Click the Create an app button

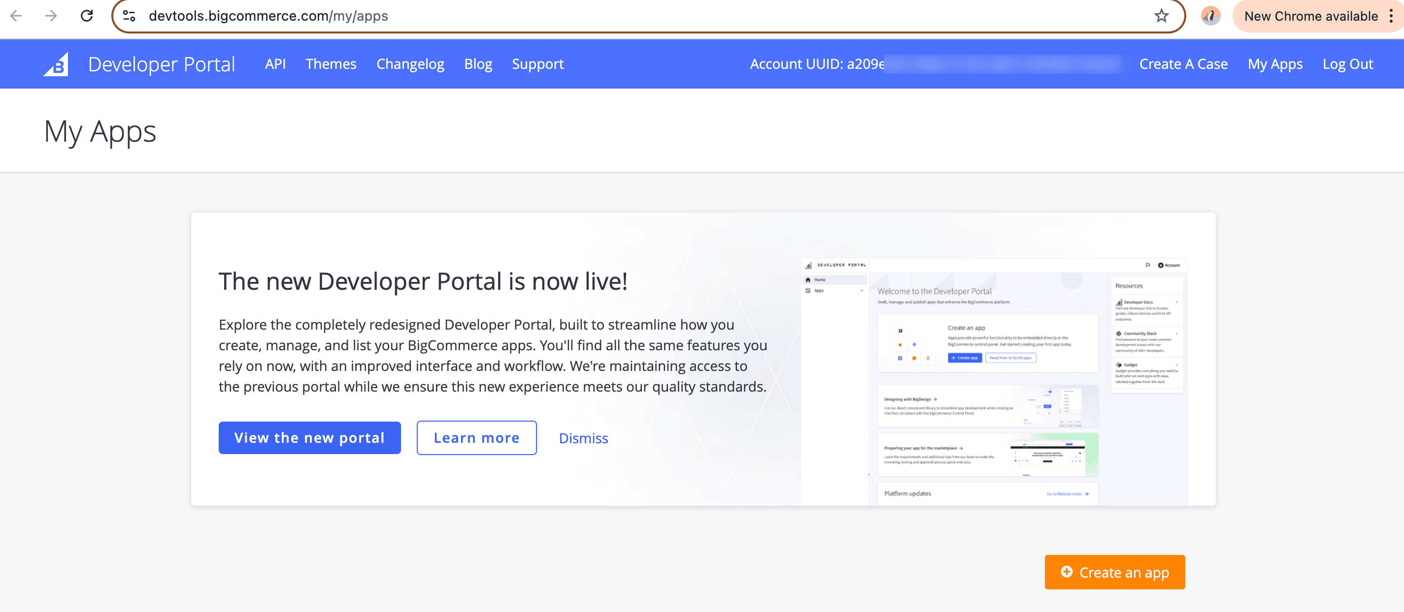click(x=1115, y=572)
